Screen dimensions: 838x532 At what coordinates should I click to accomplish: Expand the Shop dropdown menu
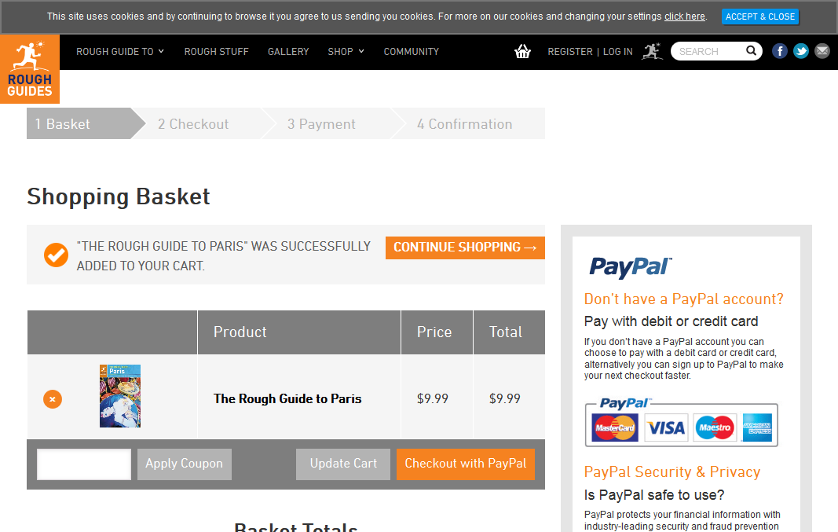click(x=346, y=52)
